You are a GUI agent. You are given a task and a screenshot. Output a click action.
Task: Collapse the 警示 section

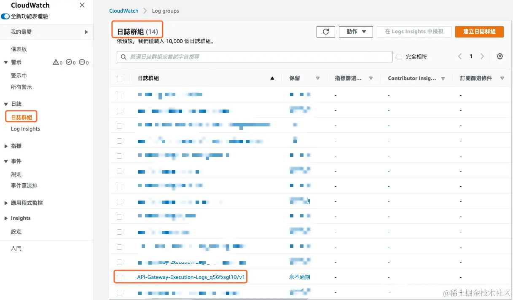tap(6, 62)
